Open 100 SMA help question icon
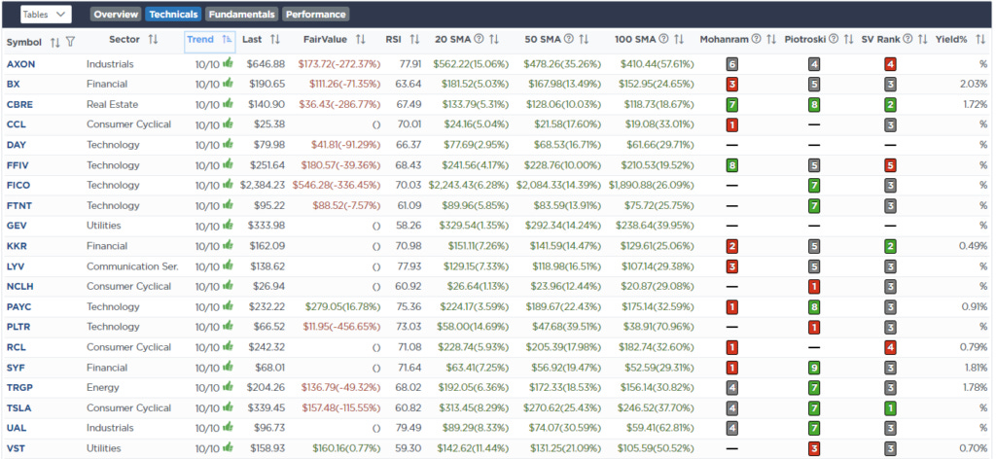The image size is (996, 459). 663,39
